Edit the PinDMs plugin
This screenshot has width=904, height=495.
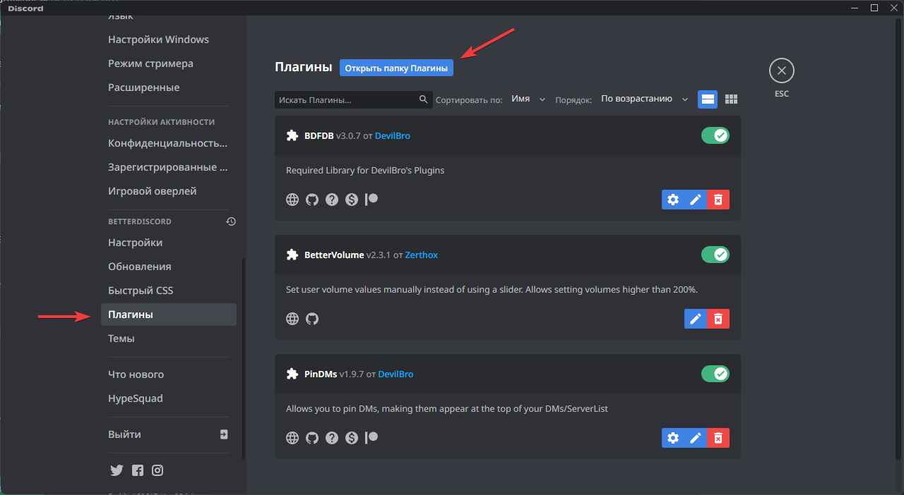click(696, 438)
